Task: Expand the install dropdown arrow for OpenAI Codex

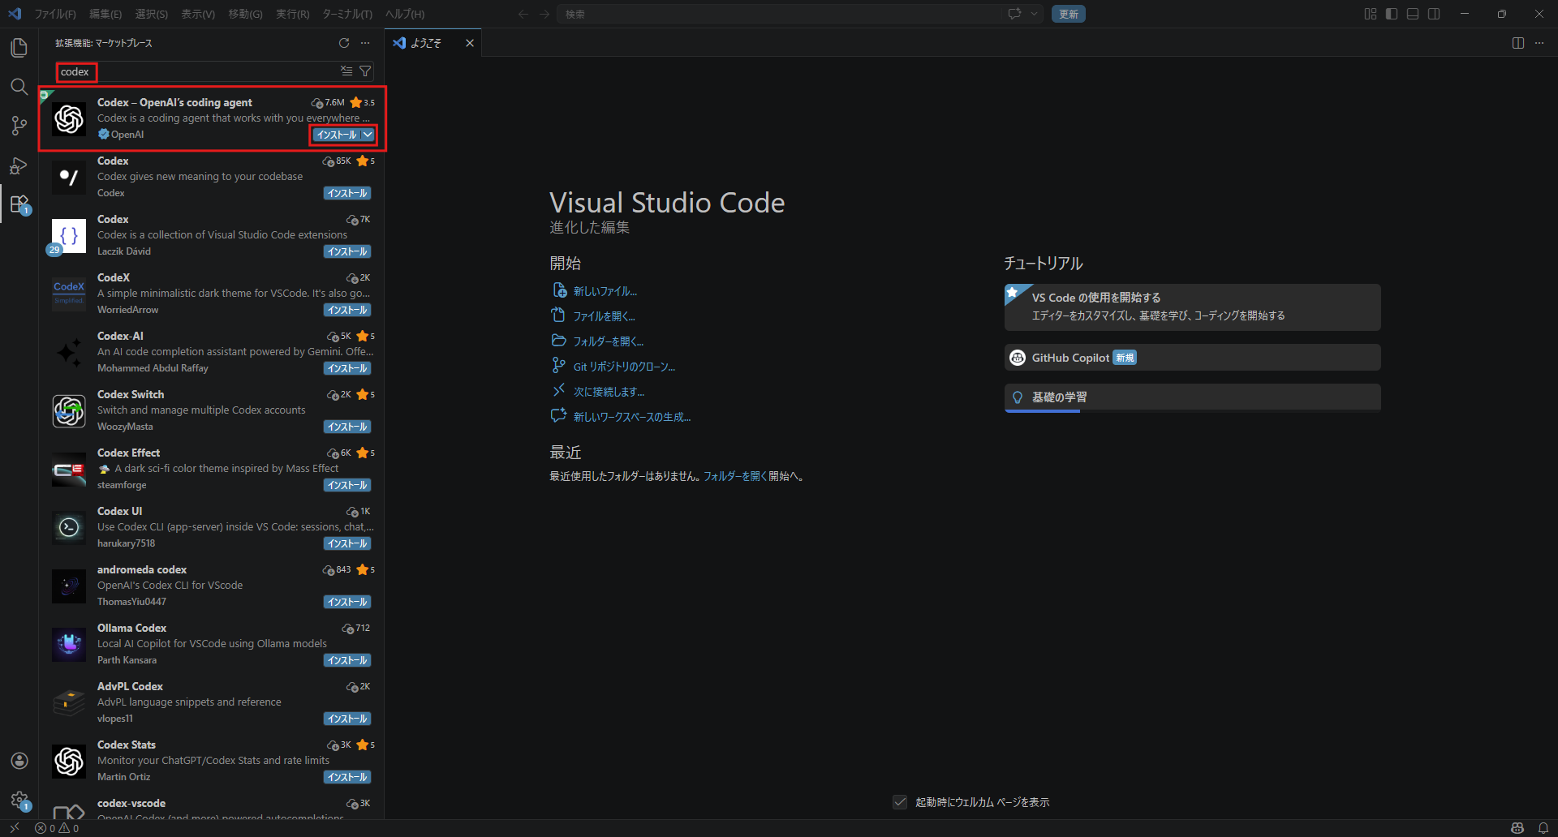Action: pos(368,135)
